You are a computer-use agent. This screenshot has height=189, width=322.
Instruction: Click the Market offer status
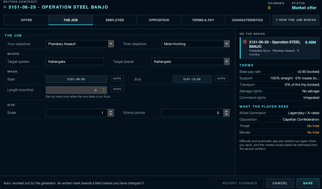(x=304, y=8)
